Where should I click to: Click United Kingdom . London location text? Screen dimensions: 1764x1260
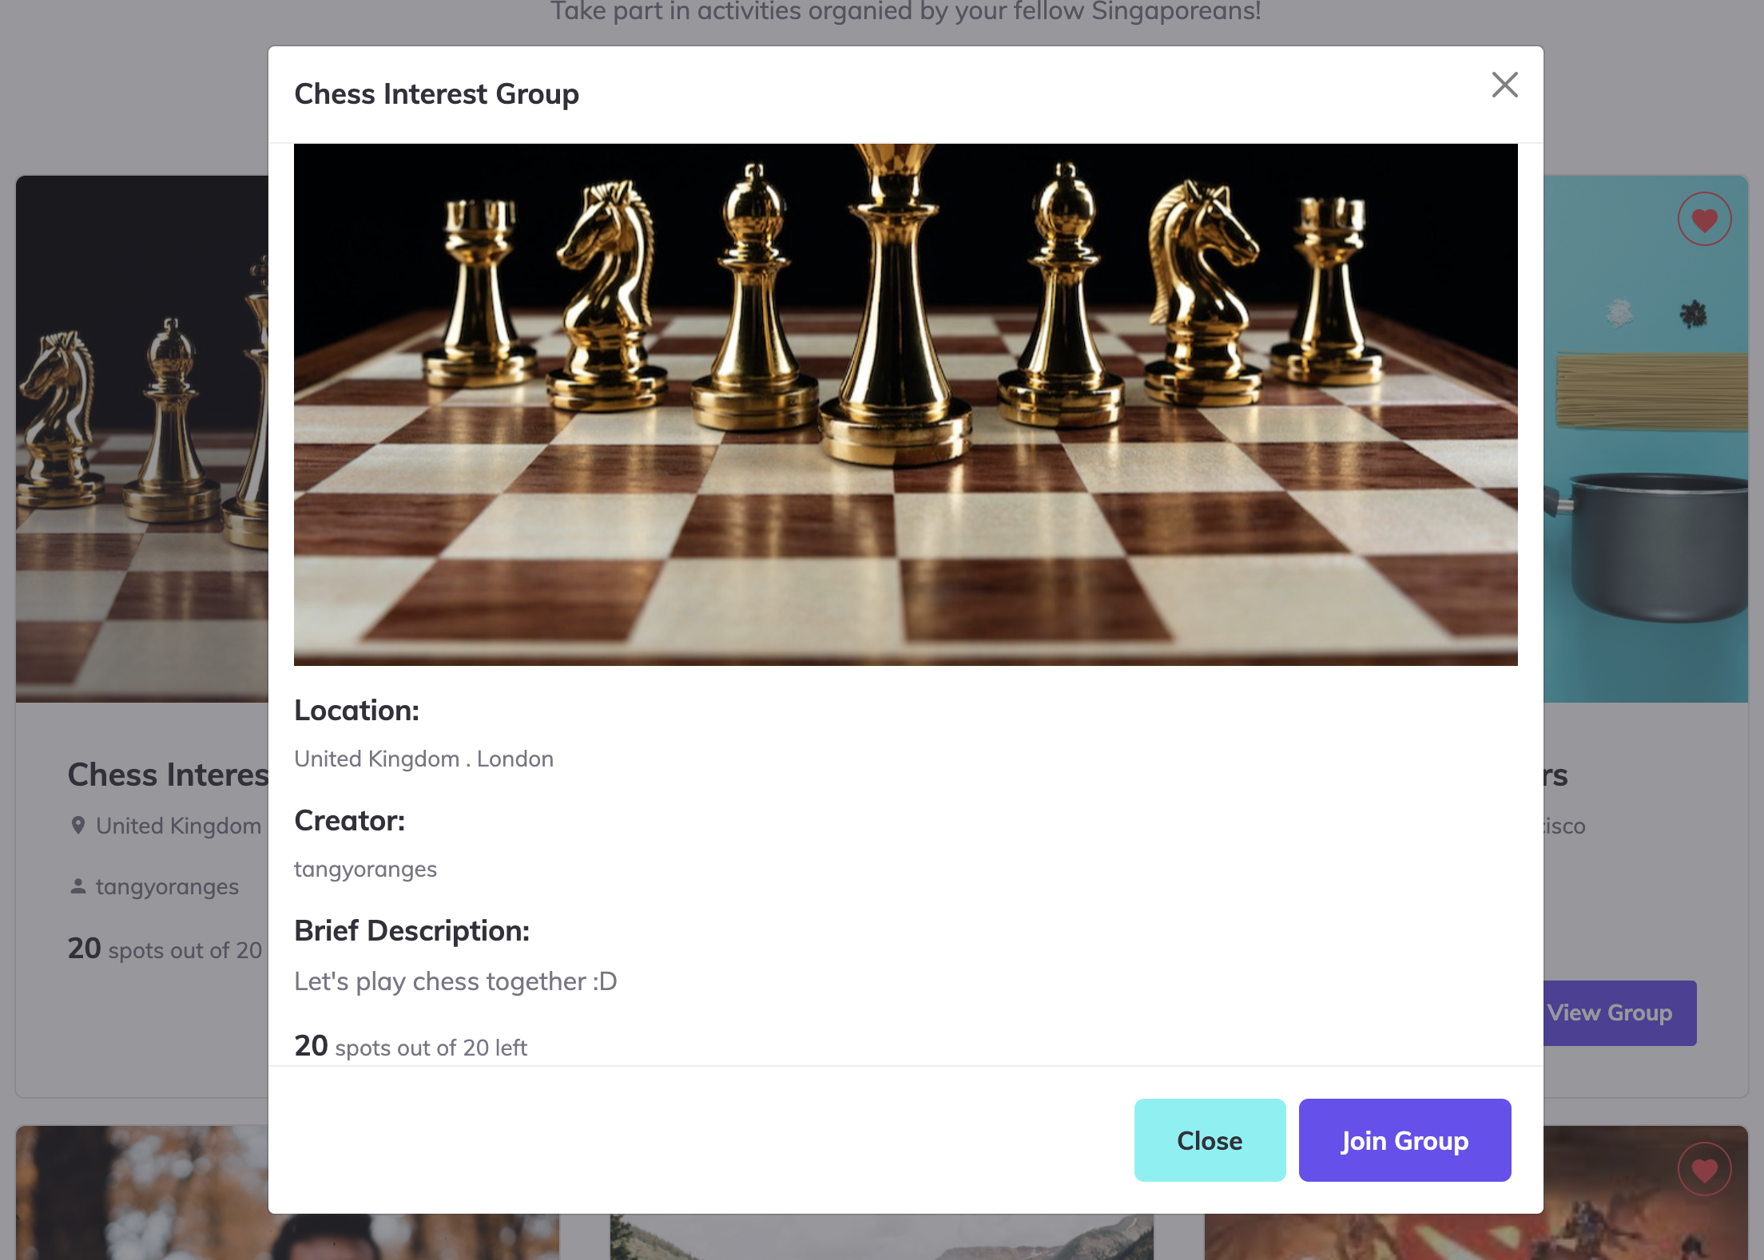pyautogui.click(x=423, y=759)
